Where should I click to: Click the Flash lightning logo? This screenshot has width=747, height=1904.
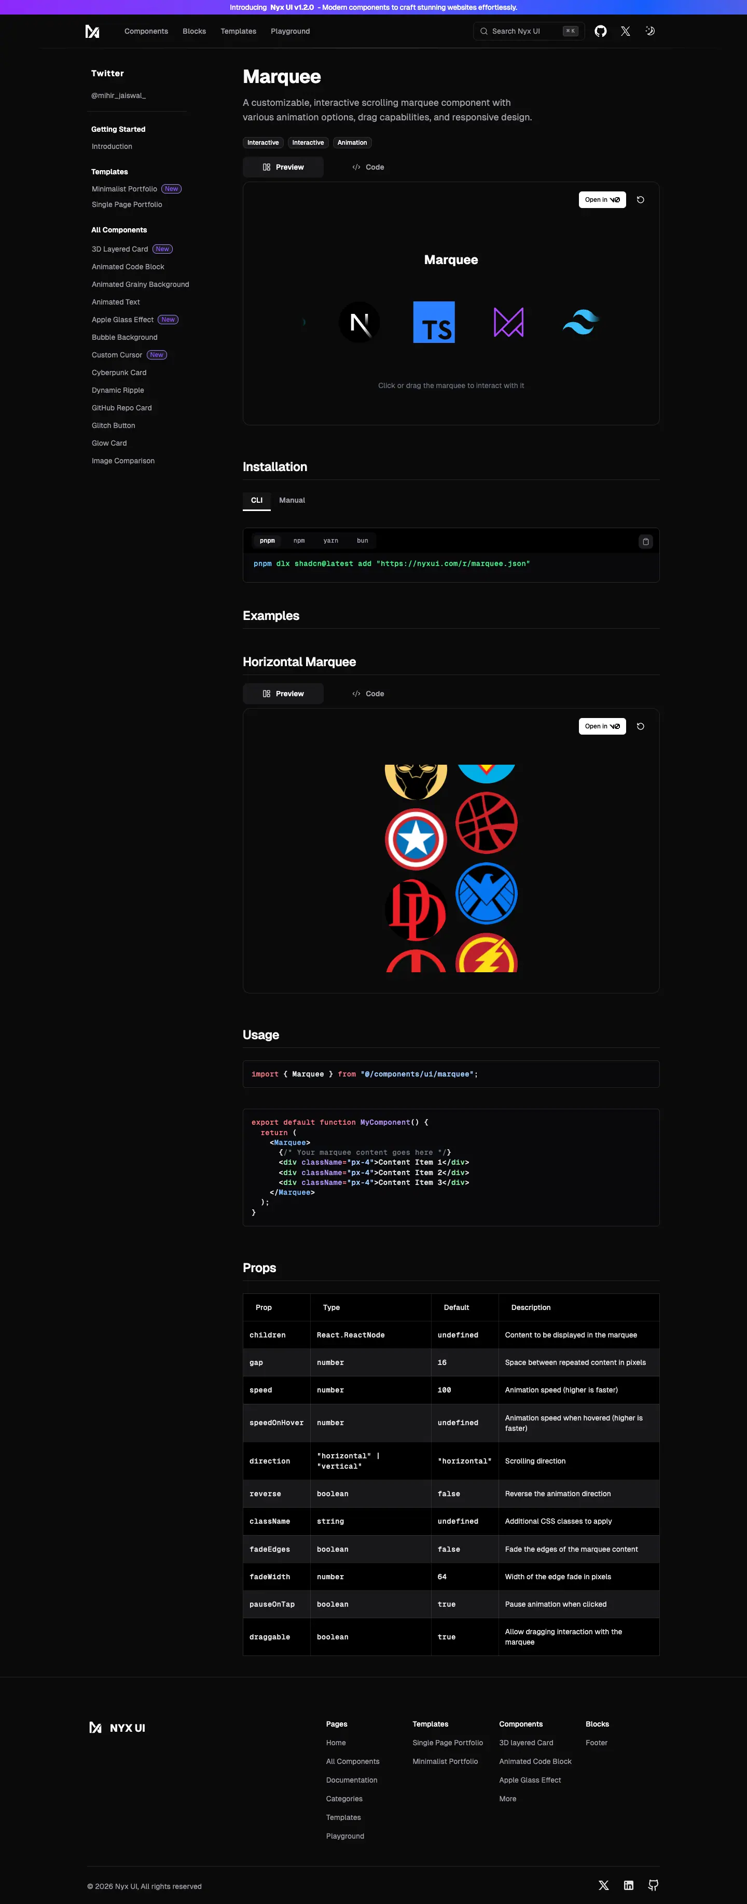pyautogui.click(x=486, y=953)
